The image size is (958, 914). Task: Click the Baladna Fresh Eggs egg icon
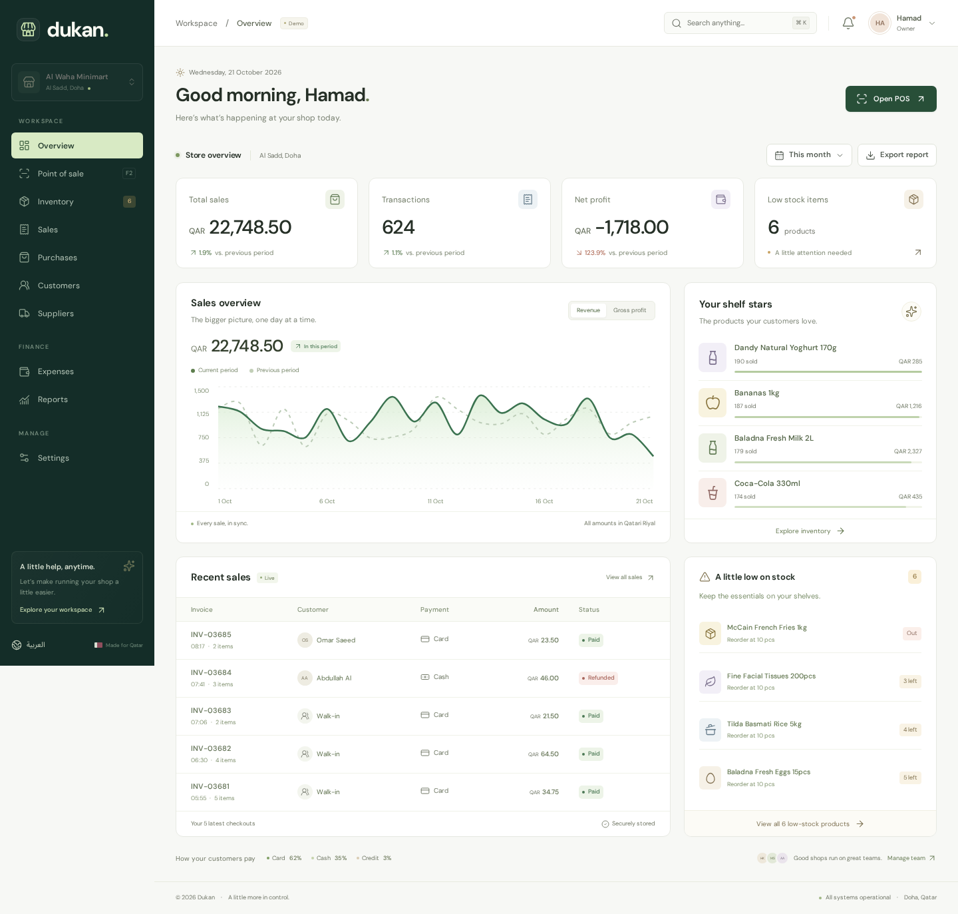click(x=711, y=778)
